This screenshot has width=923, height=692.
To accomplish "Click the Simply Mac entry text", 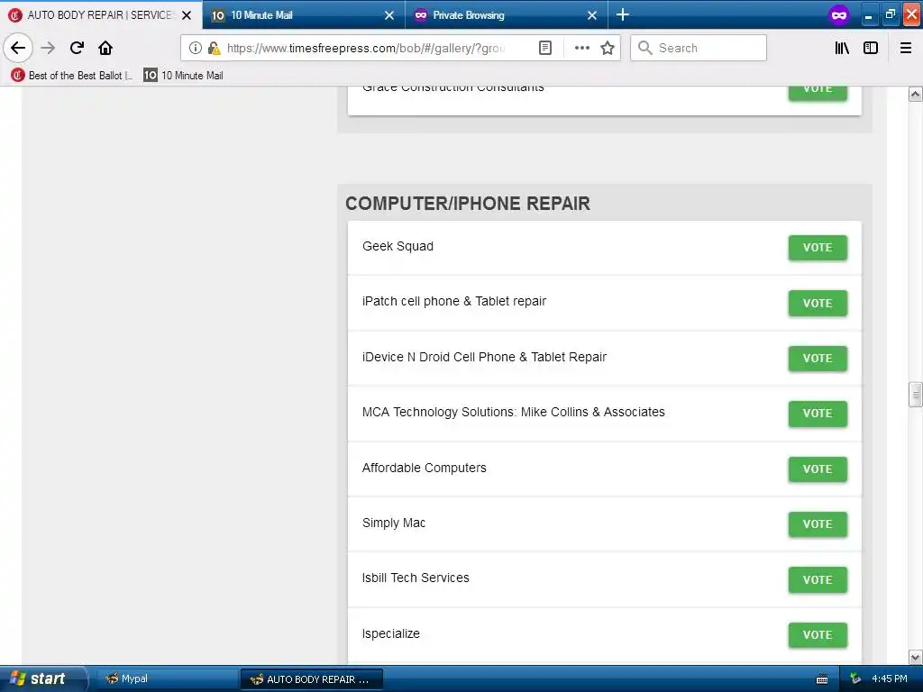I will [393, 524].
